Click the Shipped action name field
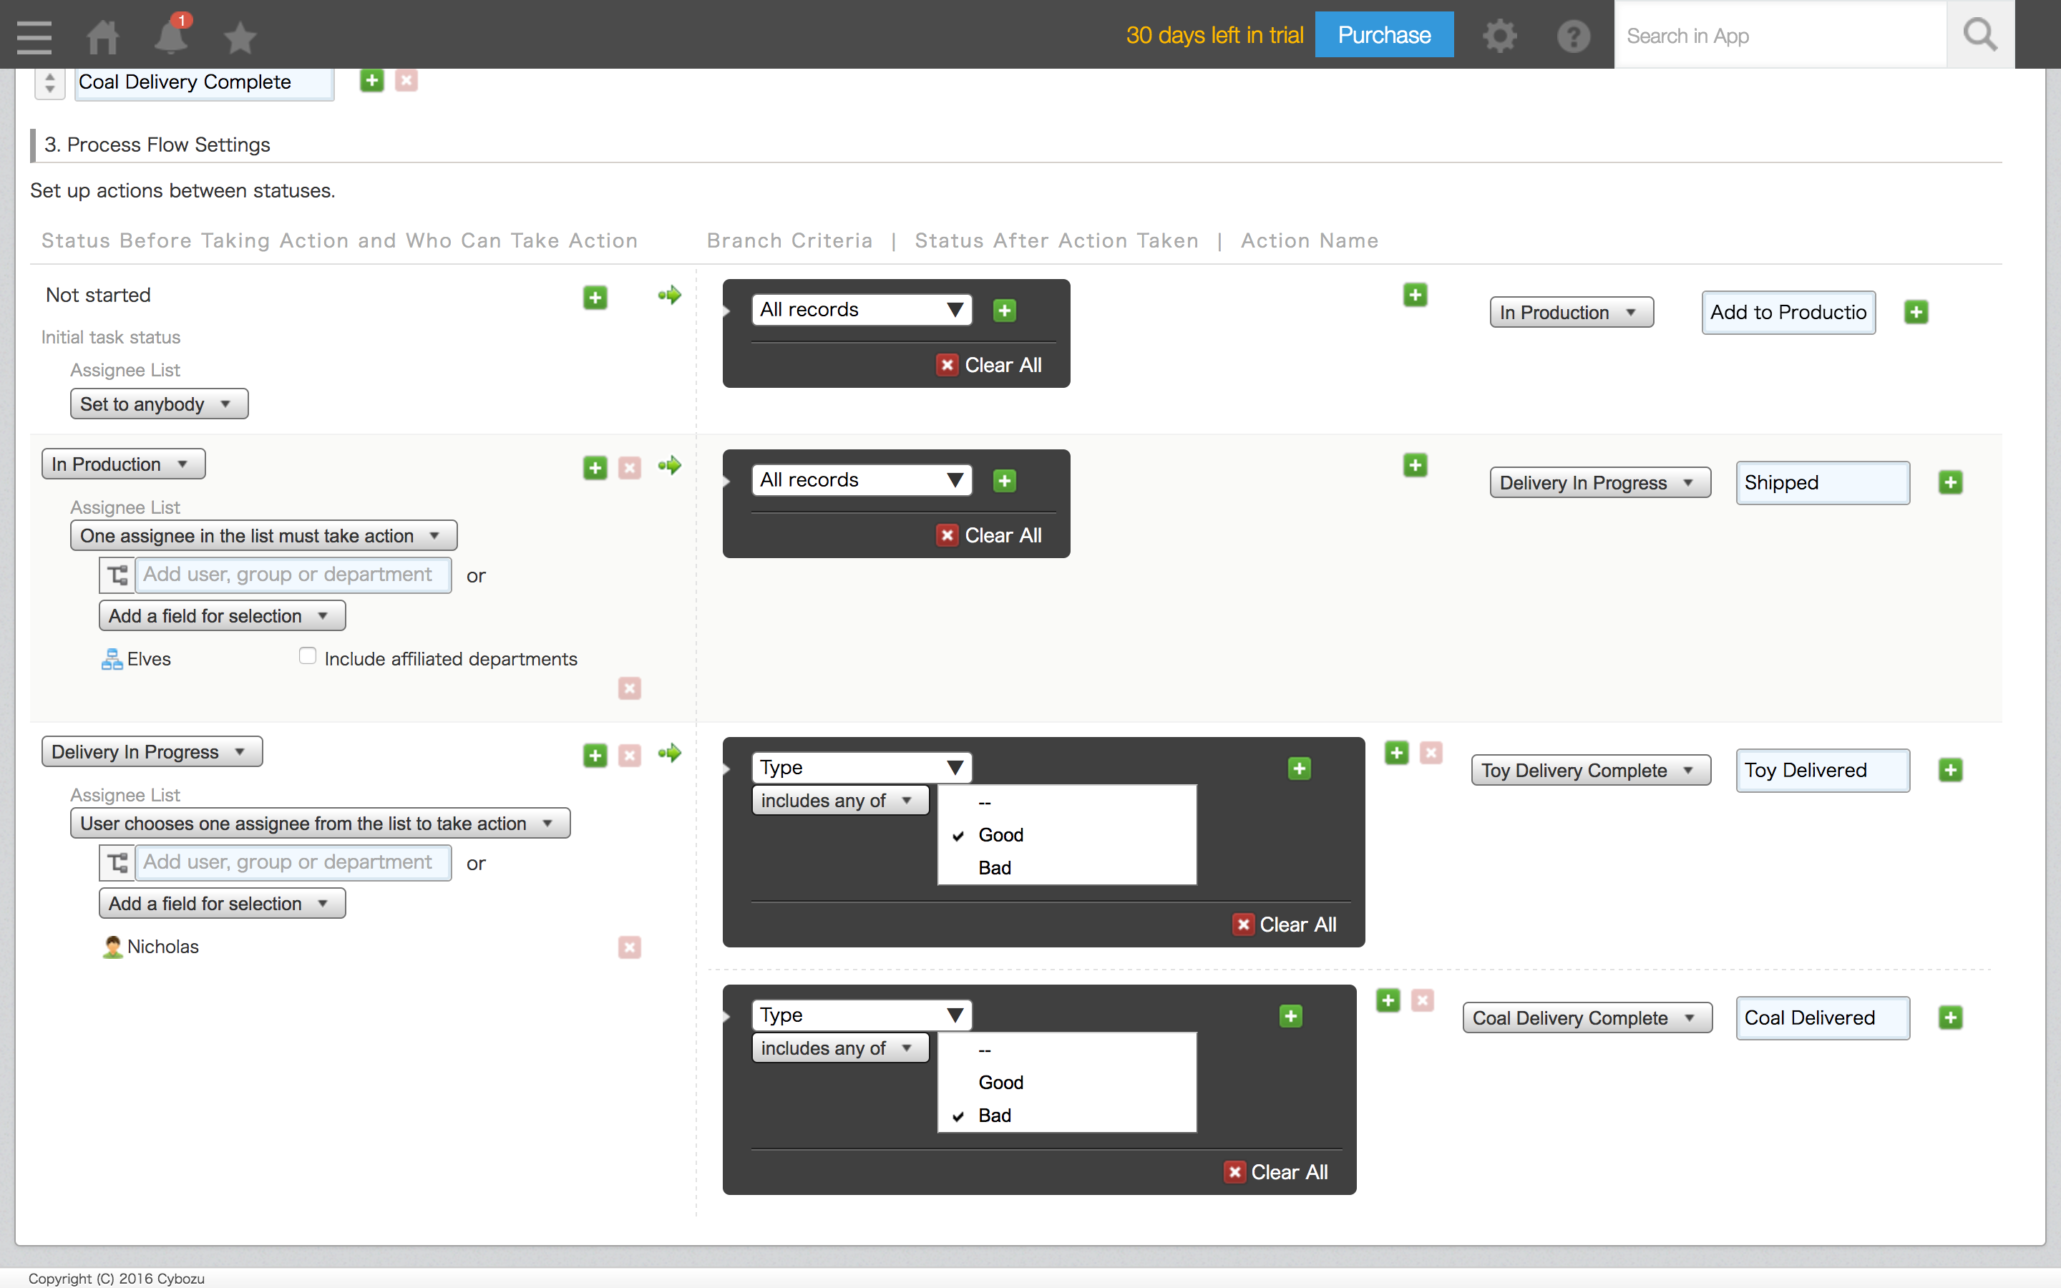The width and height of the screenshot is (2061, 1288). pos(1823,482)
